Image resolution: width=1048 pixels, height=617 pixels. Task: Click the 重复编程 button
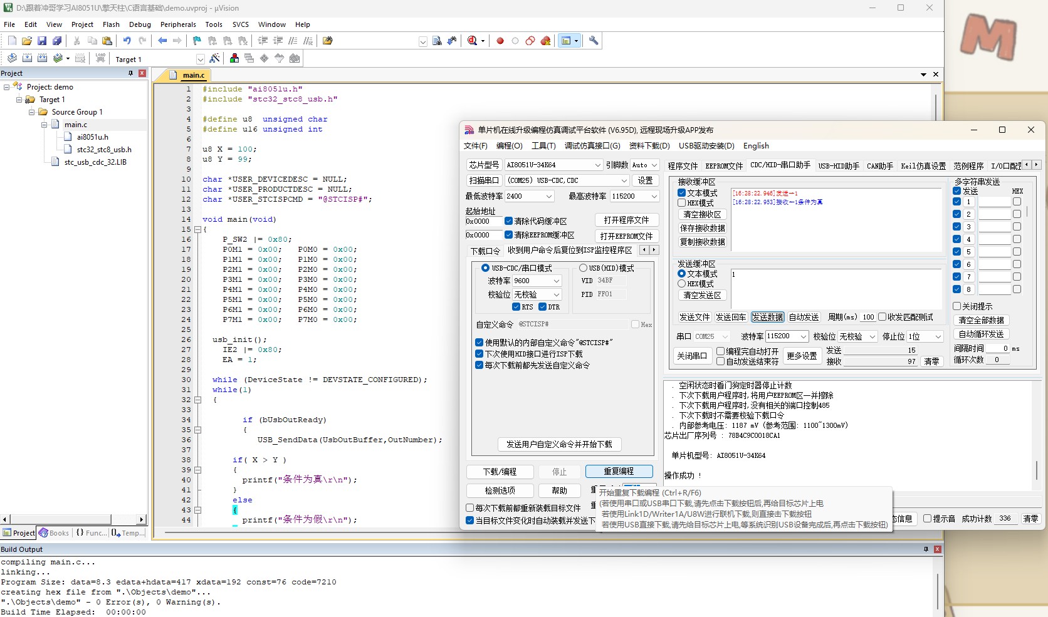619,471
